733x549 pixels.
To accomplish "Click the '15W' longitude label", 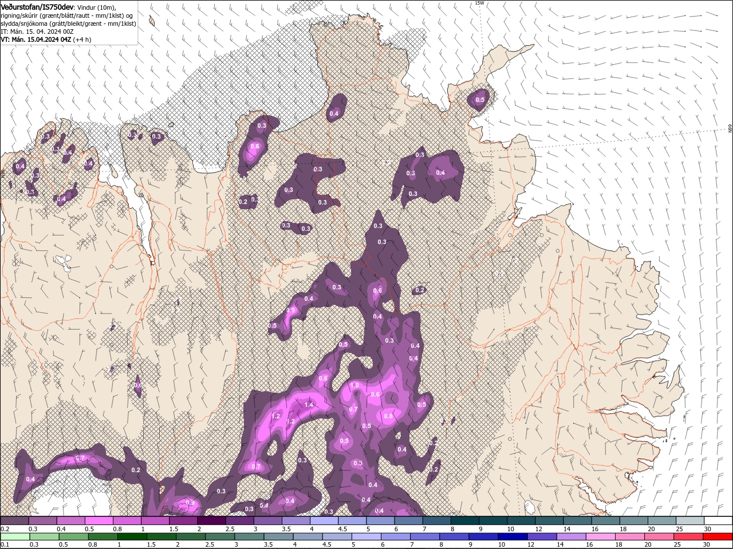I will (x=479, y=3).
